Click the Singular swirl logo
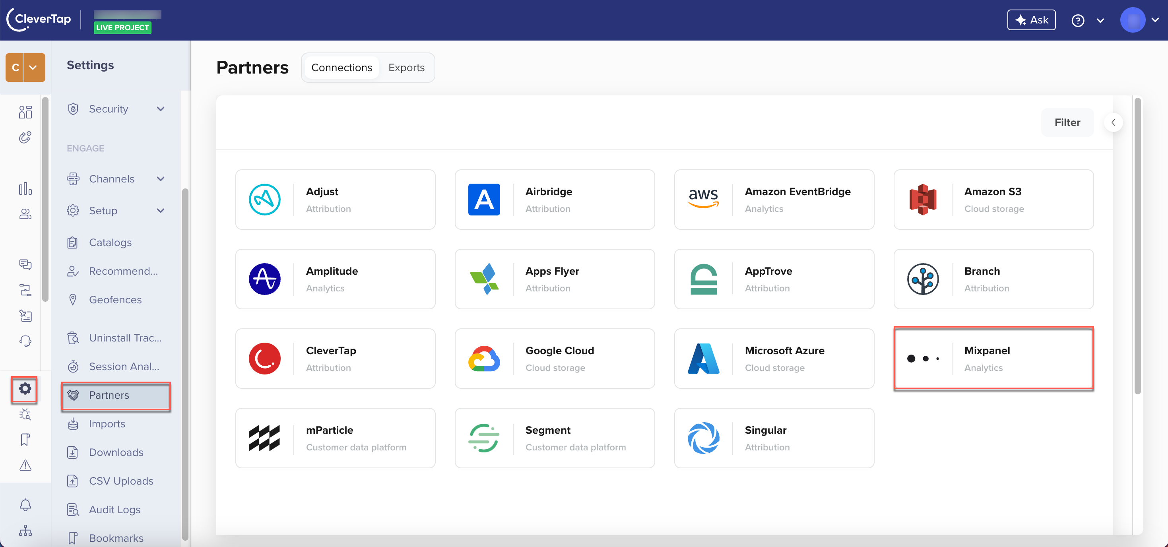 click(x=703, y=438)
